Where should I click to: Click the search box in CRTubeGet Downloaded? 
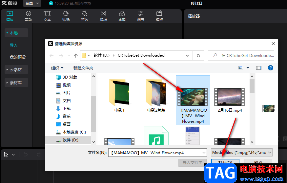click(x=241, y=56)
